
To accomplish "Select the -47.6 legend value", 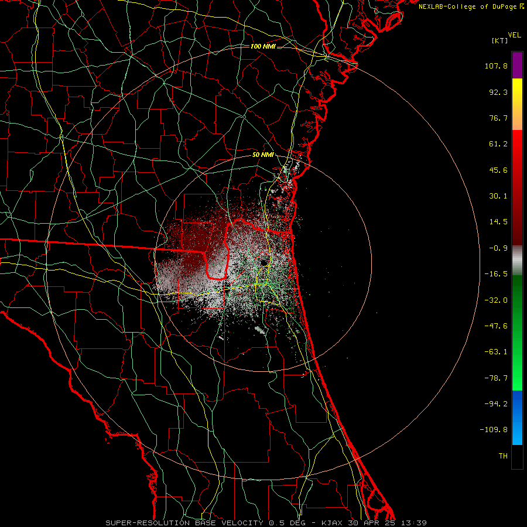I will (x=496, y=326).
